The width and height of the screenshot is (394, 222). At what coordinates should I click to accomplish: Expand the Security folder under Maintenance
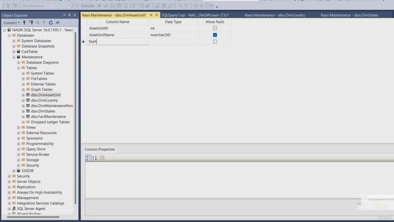click(x=18, y=165)
